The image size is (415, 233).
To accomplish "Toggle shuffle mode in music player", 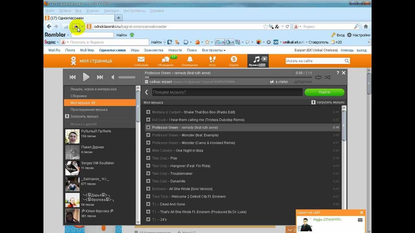I will click(327, 77).
